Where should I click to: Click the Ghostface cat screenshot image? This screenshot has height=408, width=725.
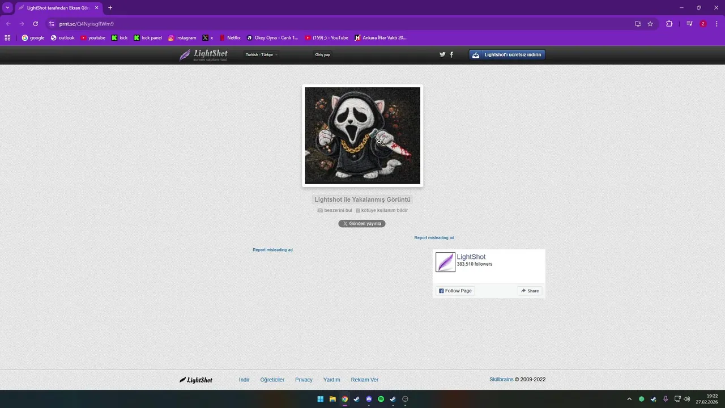pyautogui.click(x=362, y=135)
